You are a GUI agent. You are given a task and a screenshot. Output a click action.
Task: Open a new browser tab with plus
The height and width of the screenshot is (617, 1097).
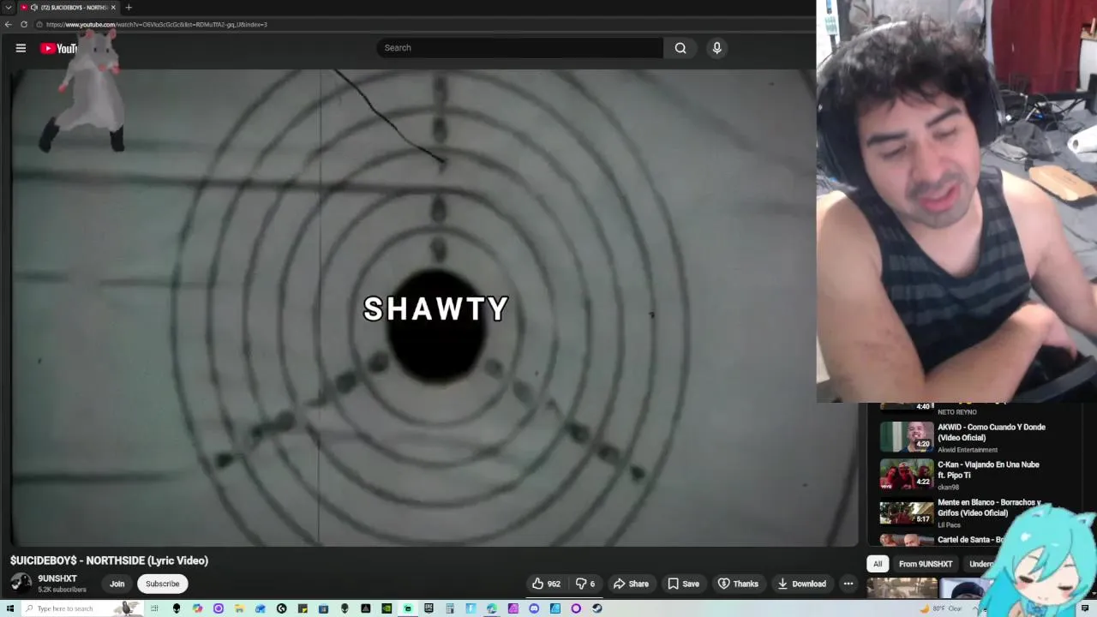coord(129,7)
